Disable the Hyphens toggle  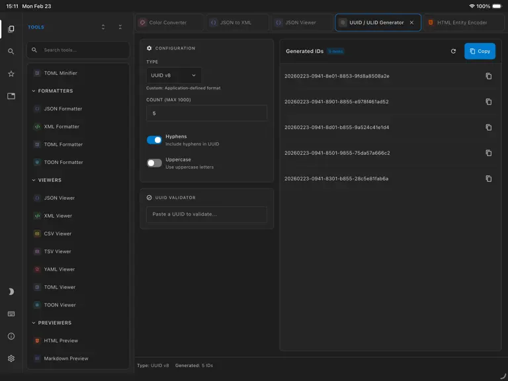point(154,140)
